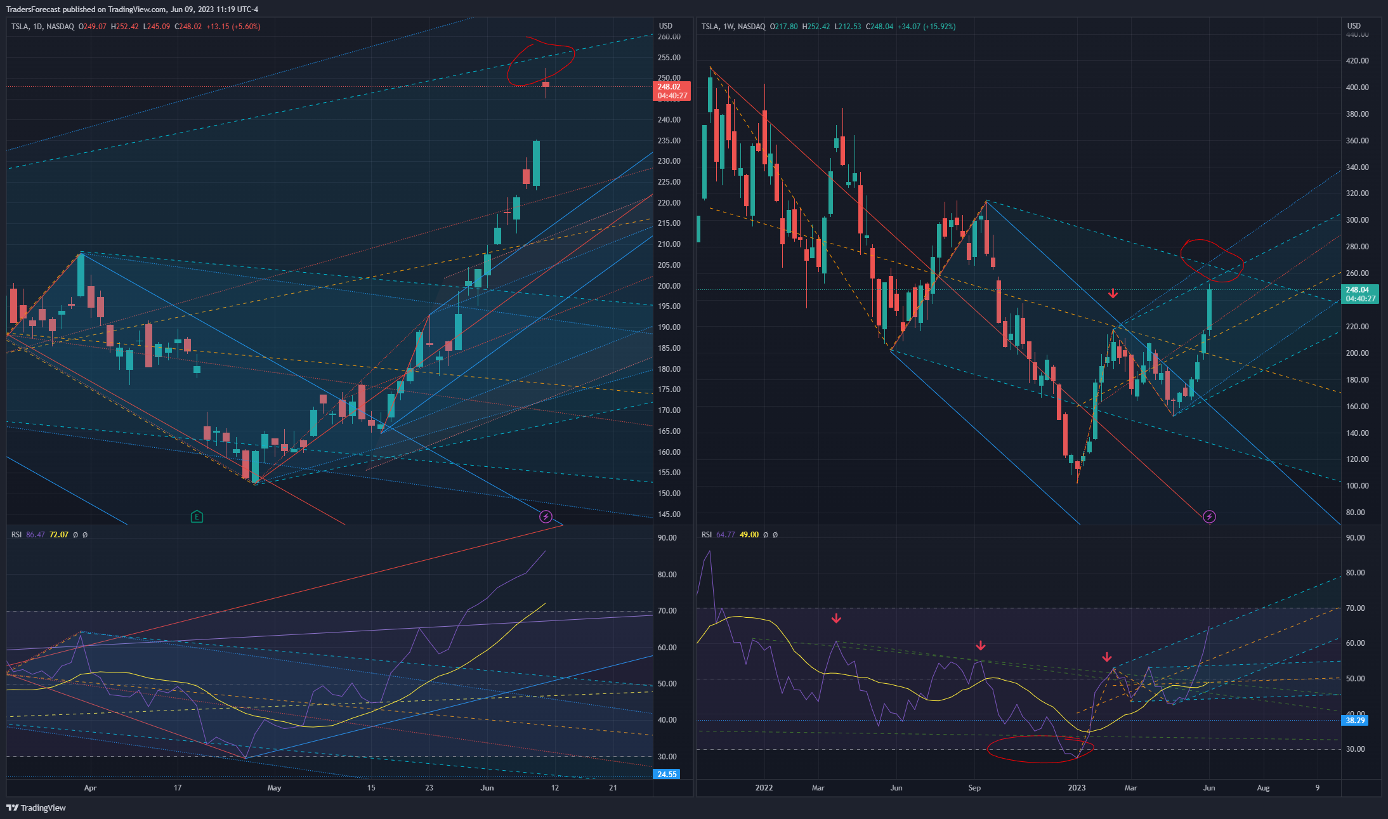
Task: Click the weekly chart close value C248.04
Action: [880, 27]
